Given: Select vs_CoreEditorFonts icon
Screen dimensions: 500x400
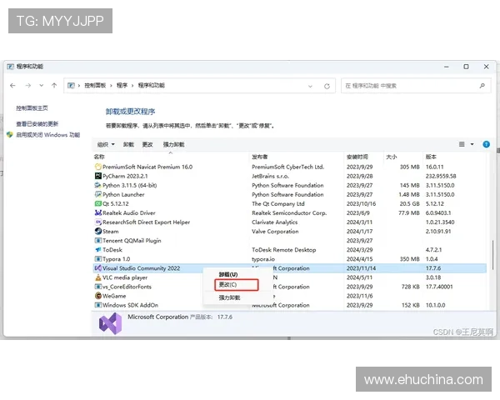Looking at the screenshot, I should coord(98,287).
